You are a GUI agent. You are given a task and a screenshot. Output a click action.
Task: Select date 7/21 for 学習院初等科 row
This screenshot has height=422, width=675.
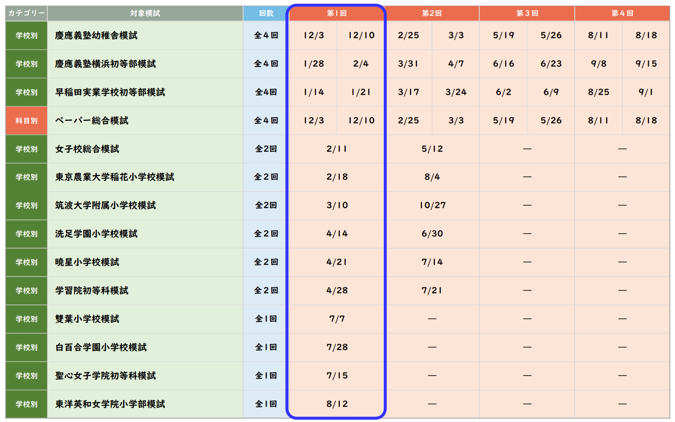click(x=432, y=291)
